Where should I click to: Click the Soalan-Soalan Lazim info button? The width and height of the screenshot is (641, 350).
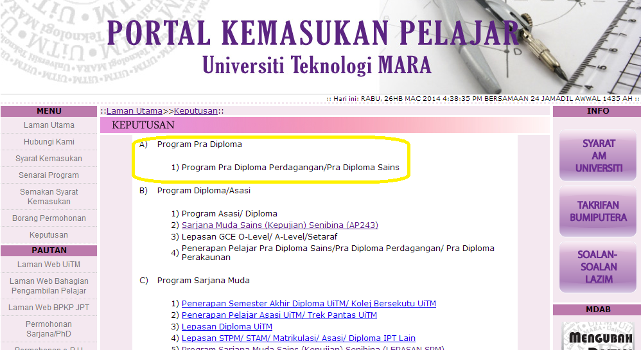(598, 267)
